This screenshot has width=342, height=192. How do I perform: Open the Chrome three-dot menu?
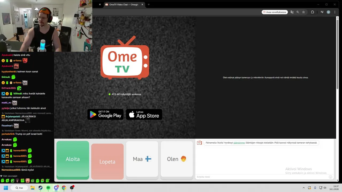(335, 12)
